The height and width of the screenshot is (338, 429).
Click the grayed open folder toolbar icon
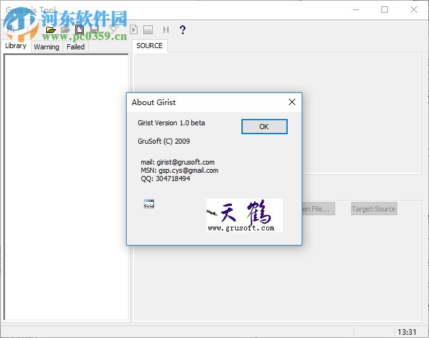pos(65,30)
